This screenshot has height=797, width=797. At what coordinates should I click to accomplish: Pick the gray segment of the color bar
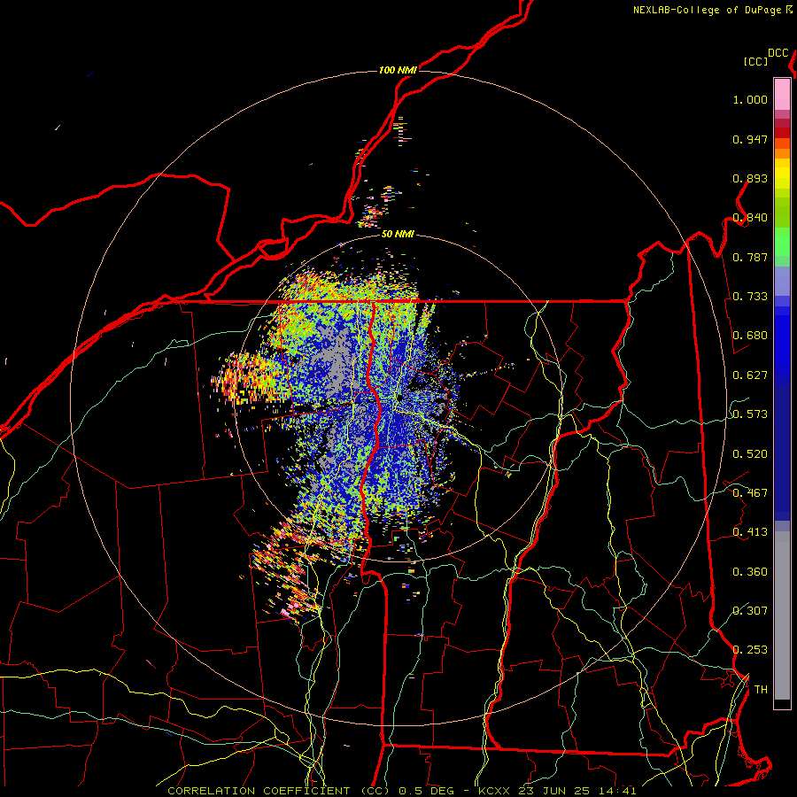(782, 615)
